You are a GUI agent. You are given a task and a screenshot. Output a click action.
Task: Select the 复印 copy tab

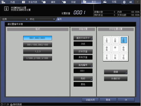pyautogui.click(x=91, y=2)
